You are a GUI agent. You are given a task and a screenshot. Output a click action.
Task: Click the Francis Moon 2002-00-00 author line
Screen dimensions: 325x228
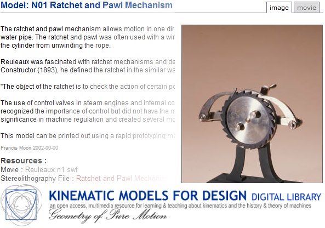pyautogui.click(x=29, y=148)
